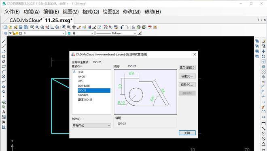Screen dimensions: 267x151
Task: Click the Undo arrow icon
Action: 122,27
